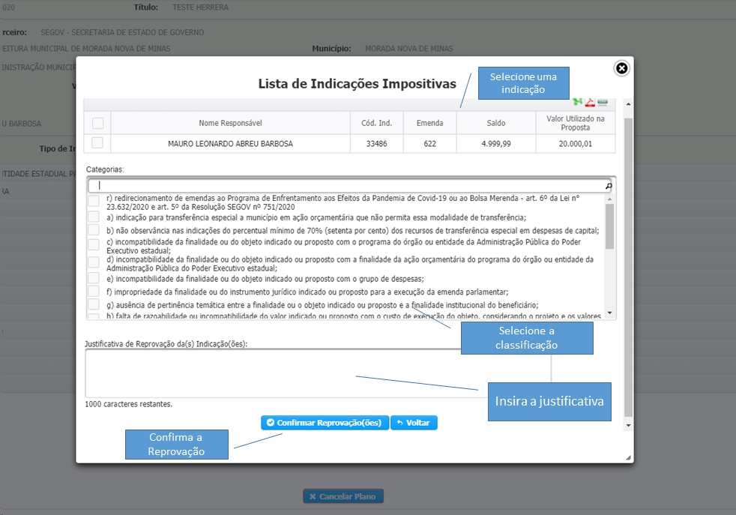Click the search magnifier in category filter

pyautogui.click(x=609, y=186)
